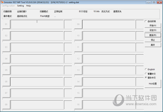Click the Innostor app icon in title bar
Screen dimensions: 163x112
tap(2, 2)
